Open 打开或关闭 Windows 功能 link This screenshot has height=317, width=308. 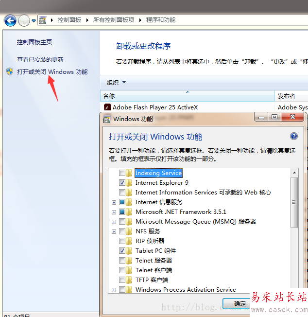pyautogui.click(x=52, y=72)
